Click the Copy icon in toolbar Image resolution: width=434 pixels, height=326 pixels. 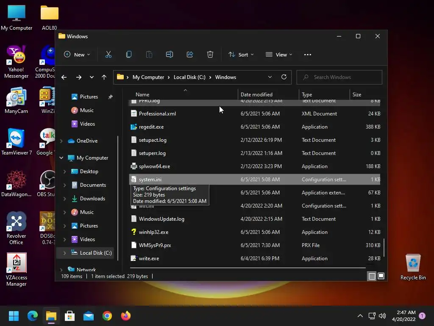point(129,55)
